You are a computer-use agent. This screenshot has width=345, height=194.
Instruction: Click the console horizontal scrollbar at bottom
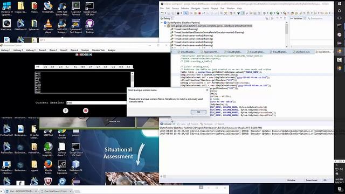[247, 176]
